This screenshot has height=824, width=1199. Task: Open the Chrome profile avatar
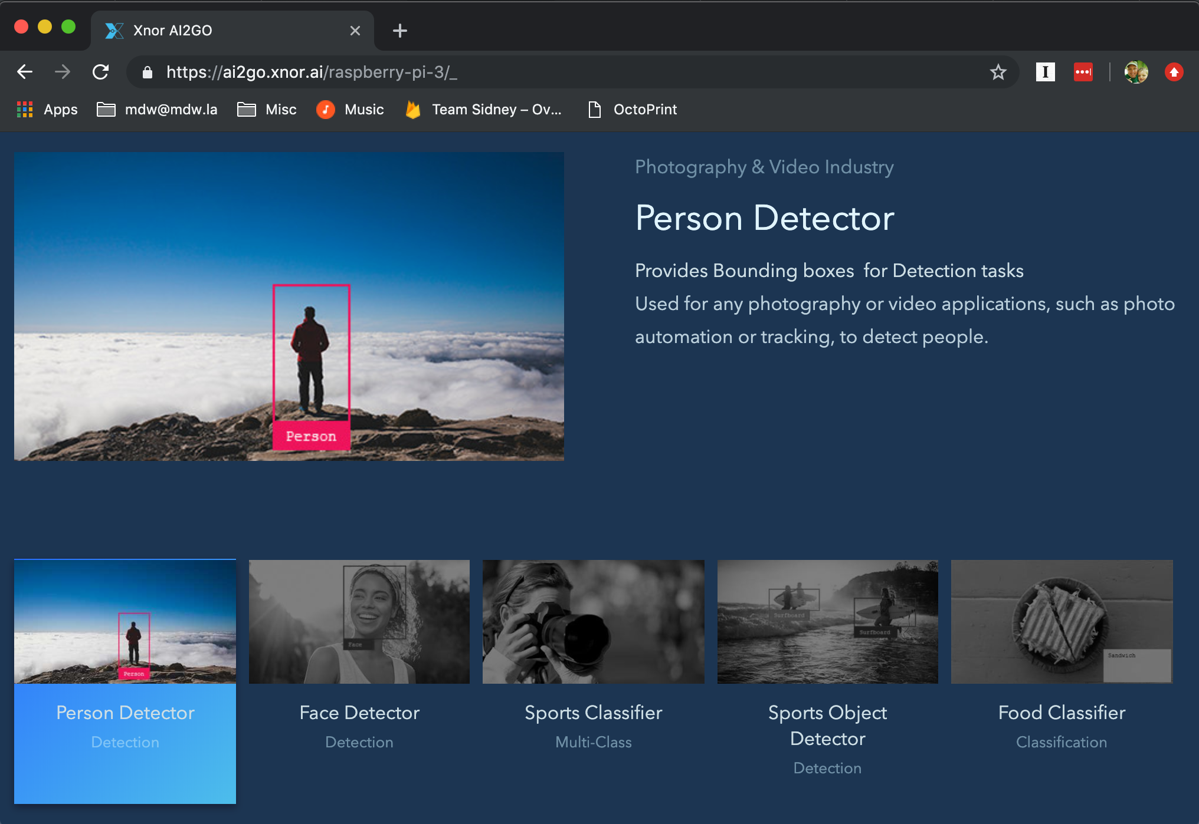(1136, 72)
